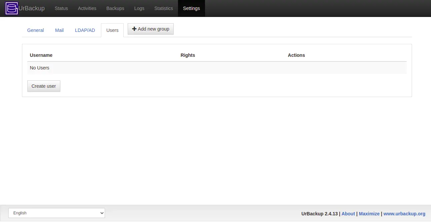This screenshot has height=223, width=431.
Task: Select the Settings navigation item
Action: point(191,8)
